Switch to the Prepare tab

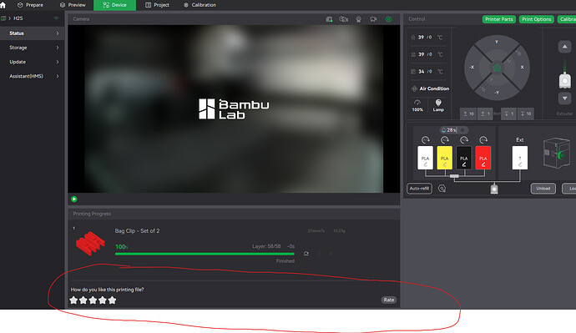point(31,5)
